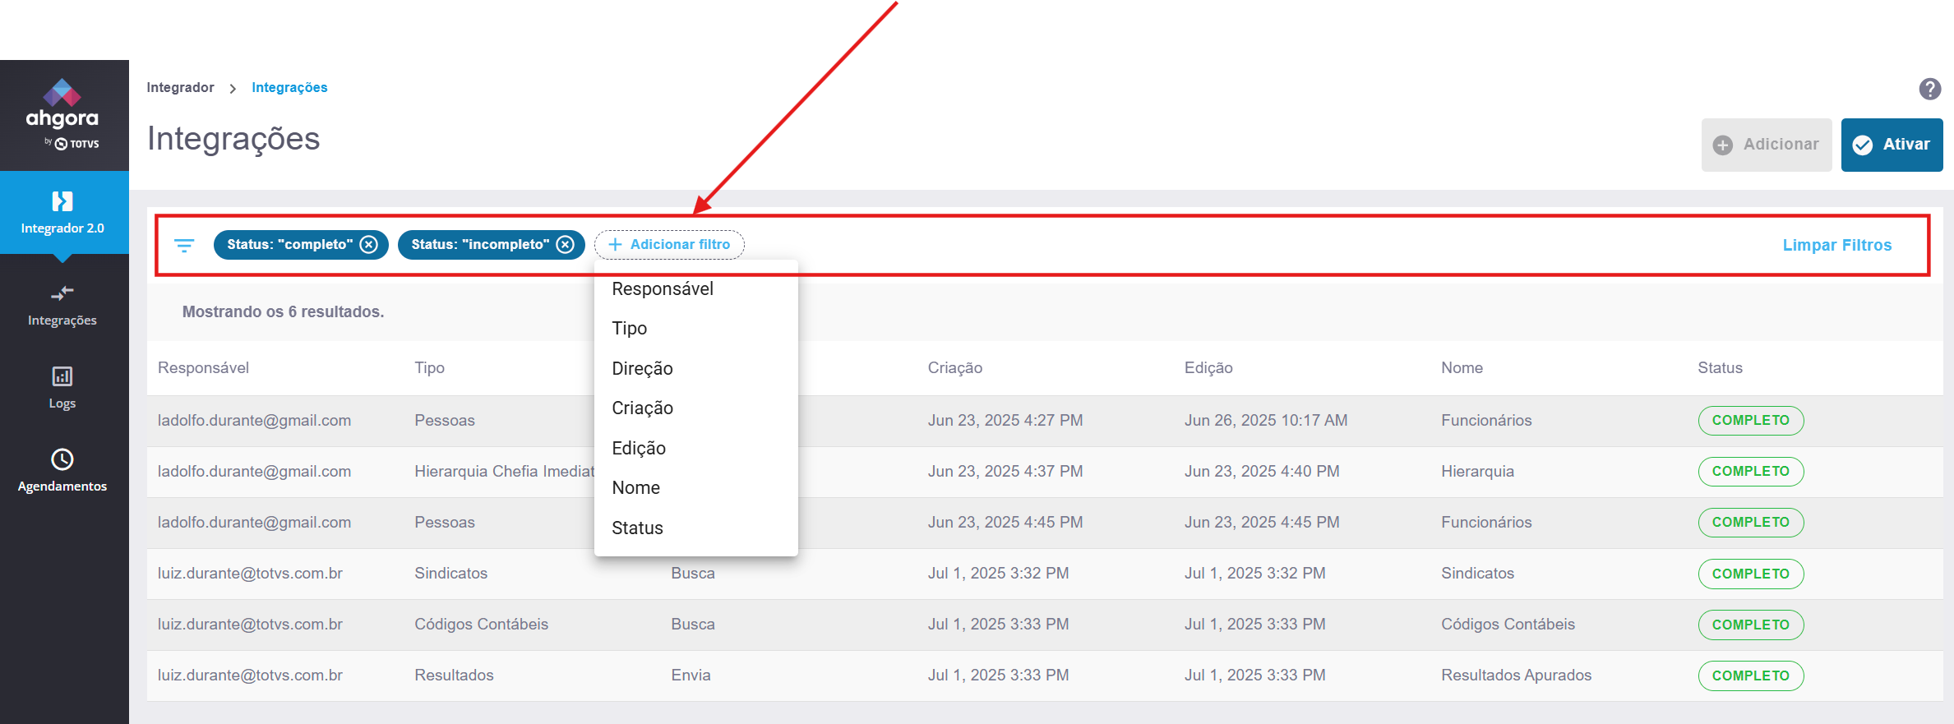
Task: Click the ahgora by TOTVS logo
Action: [x=62, y=114]
